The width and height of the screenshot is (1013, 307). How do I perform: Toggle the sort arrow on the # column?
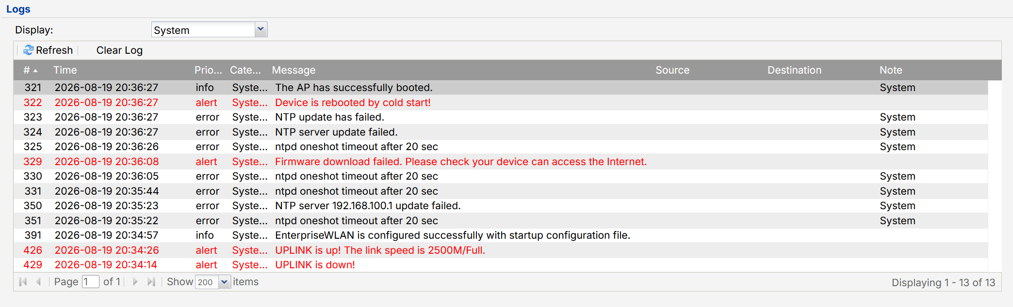click(35, 71)
